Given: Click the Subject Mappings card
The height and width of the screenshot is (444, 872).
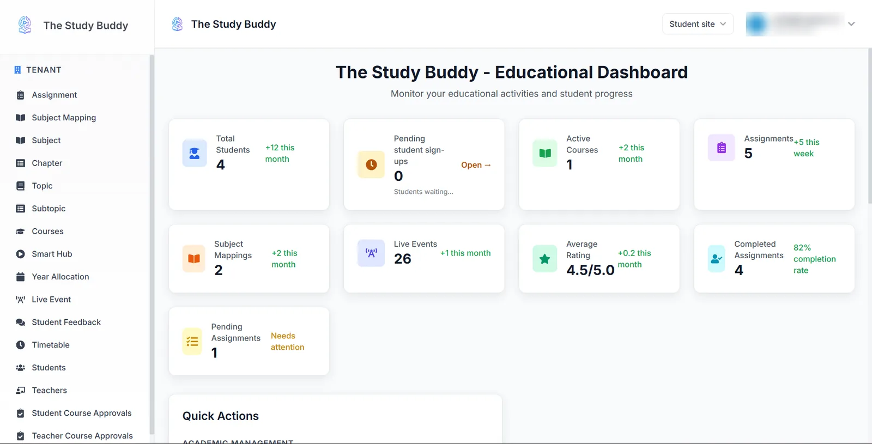Looking at the screenshot, I should pos(249,259).
